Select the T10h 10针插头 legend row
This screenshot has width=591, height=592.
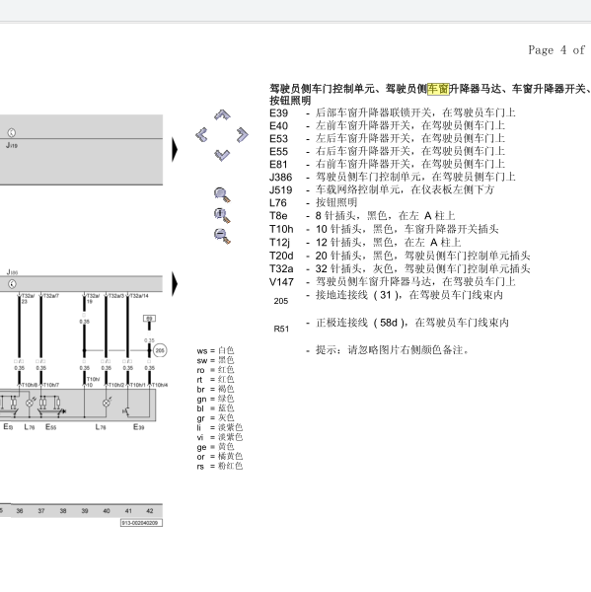384,229
